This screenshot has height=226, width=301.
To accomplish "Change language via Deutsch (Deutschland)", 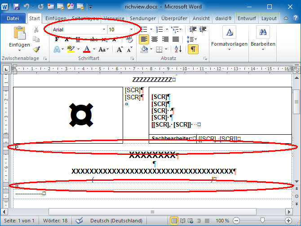I will click(116, 221).
